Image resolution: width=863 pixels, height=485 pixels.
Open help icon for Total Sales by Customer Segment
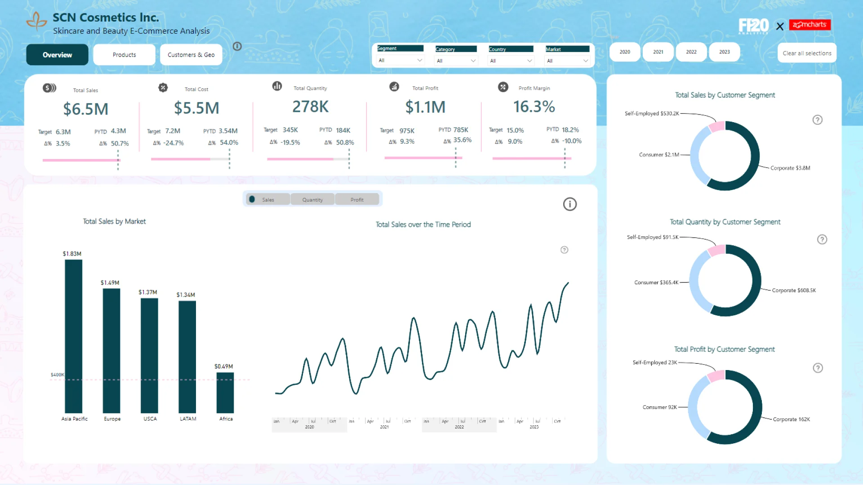pos(818,120)
